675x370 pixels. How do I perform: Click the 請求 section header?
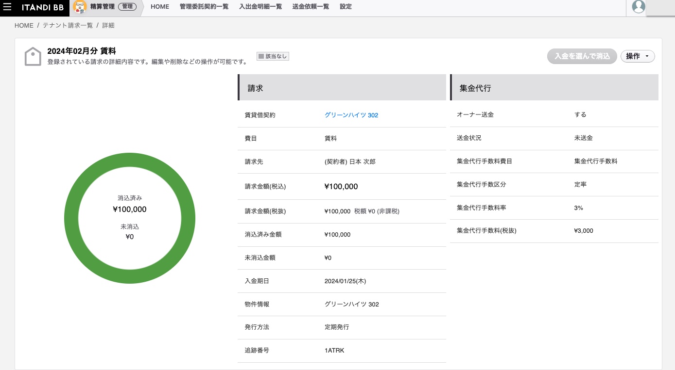pyautogui.click(x=342, y=88)
